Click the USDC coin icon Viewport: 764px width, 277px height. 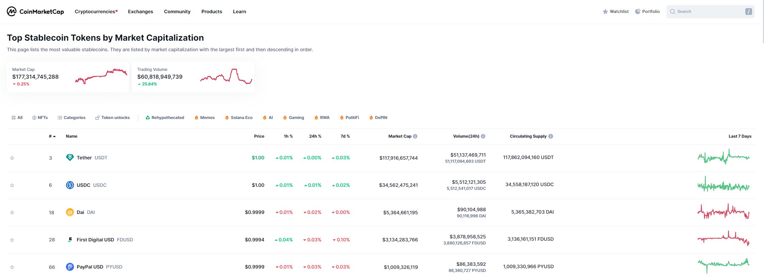coord(70,185)
